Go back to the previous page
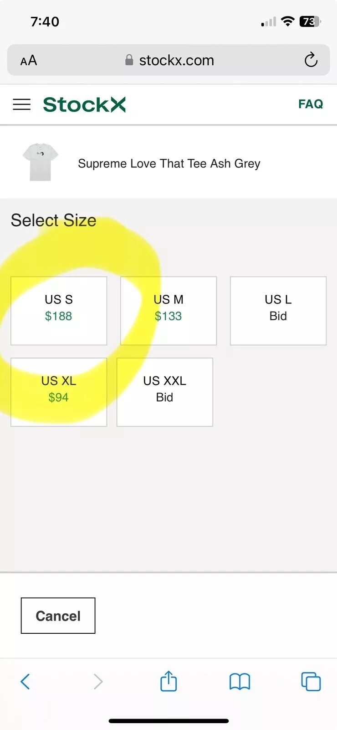Image resolution: width=337 pixels, height=730 pixels. coord(26,682)
